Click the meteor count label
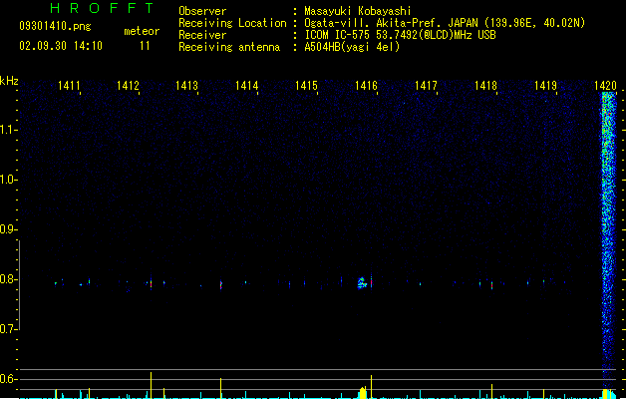 142,31
